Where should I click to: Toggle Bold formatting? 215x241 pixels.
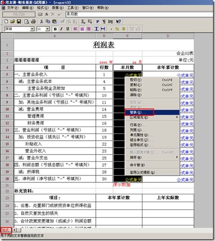coord(55,29)
